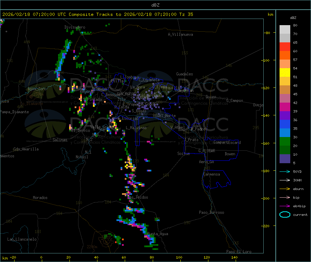Click the J_Prats map label
This screenshot has width=311, height=262.
pos(191,139)
